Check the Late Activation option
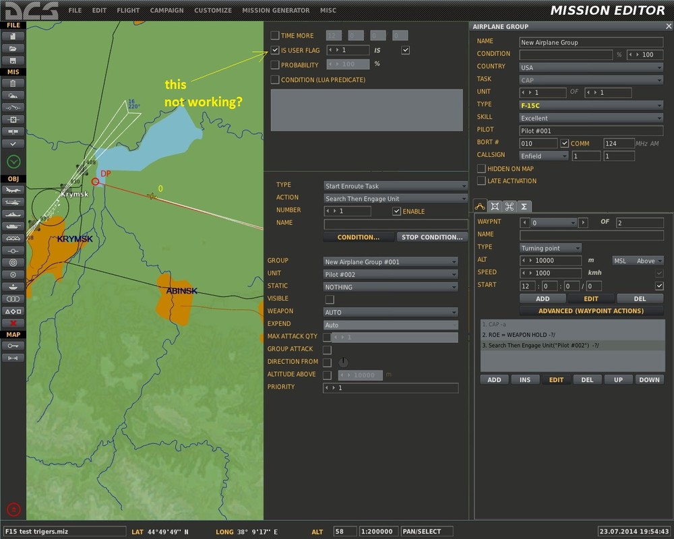 481,181
